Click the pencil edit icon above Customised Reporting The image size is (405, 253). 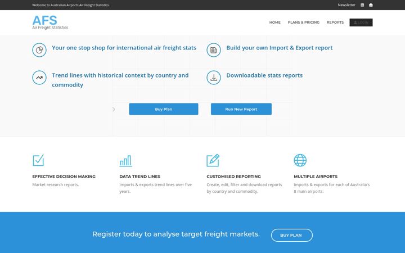(213, 160)
